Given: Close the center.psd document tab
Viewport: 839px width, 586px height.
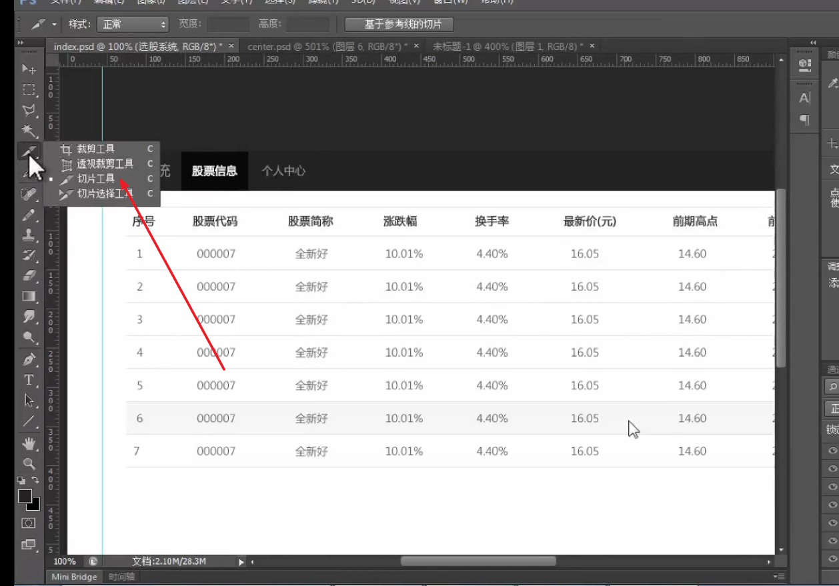Looking at the screenshot, I should [x=417, y=46].
